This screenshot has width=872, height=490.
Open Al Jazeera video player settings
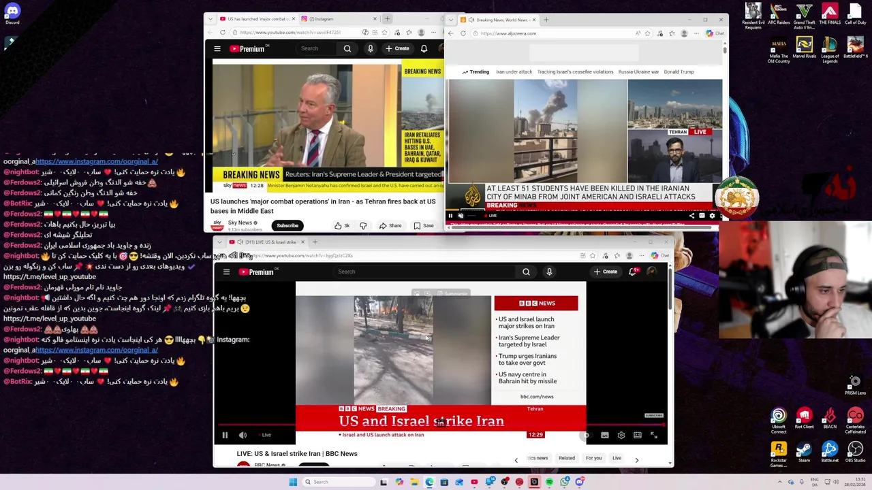click(712, 216)
